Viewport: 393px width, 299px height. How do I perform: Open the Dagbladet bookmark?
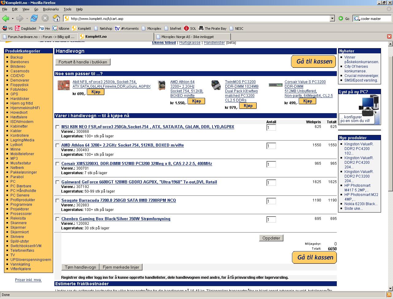[x=26, y=29]
